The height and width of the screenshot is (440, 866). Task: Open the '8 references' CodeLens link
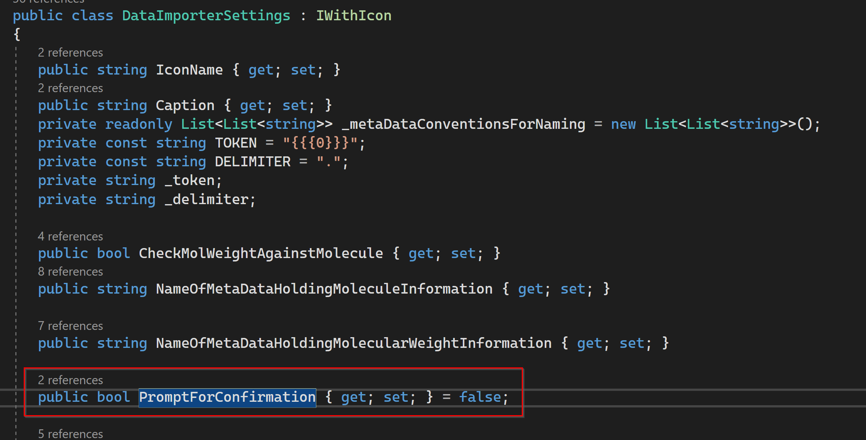tap(70, 271)
